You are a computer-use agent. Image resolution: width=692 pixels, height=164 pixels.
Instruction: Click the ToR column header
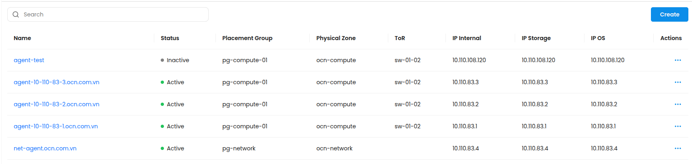[400, 38]
